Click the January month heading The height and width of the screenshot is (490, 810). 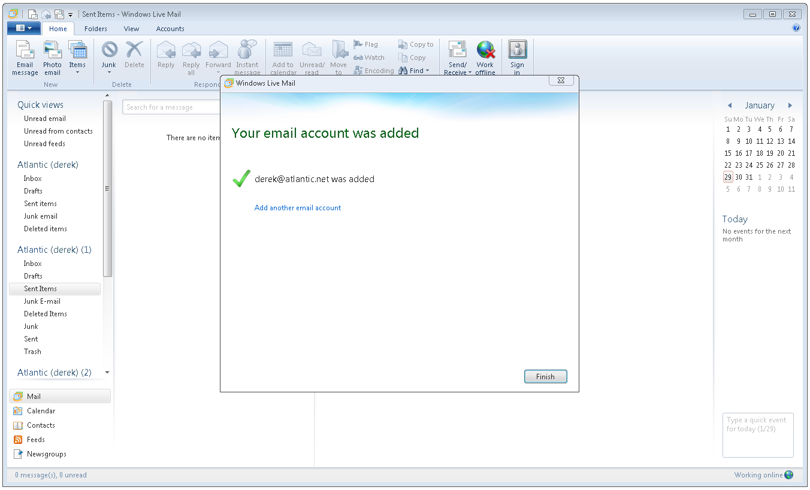760,105
